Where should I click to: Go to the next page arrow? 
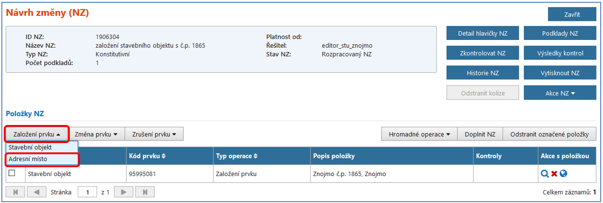(124, 192)
